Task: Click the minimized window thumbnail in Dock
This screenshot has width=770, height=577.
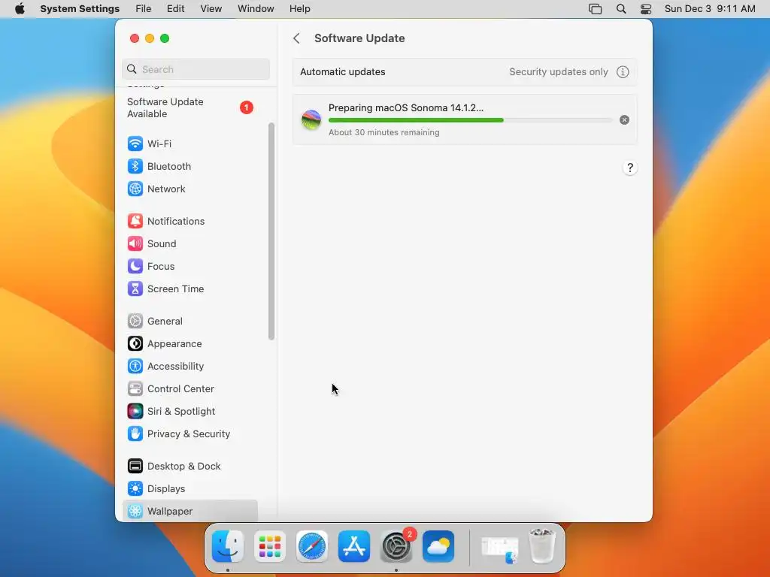Action: [x=500, y=549]
